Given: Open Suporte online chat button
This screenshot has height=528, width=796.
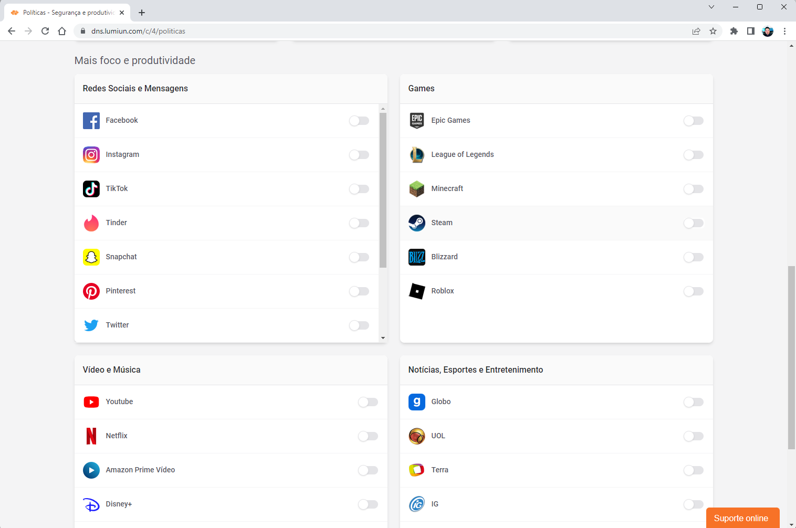Looking at the screenshot, I should click(x=742, y=518).
